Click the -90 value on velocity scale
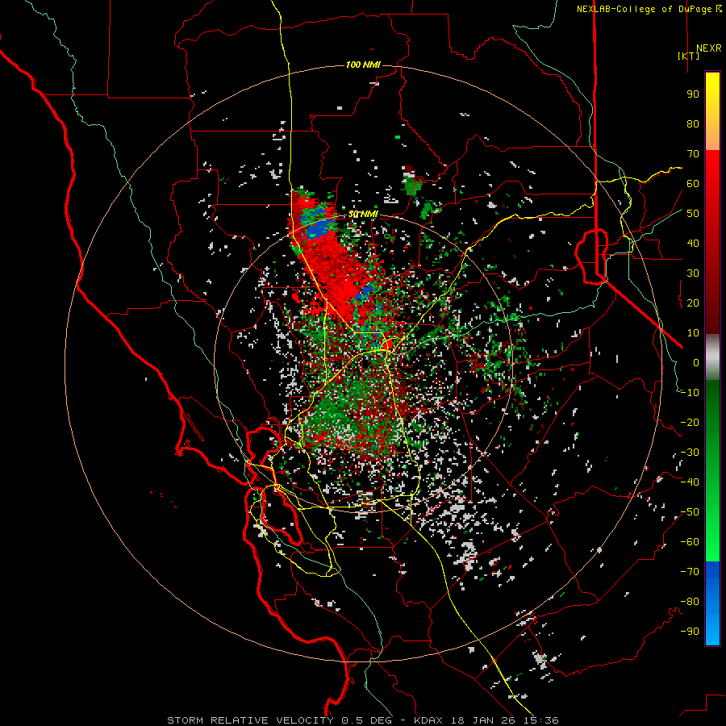The width and height of the screenshot is (726, 726). (x=690, y=632)
